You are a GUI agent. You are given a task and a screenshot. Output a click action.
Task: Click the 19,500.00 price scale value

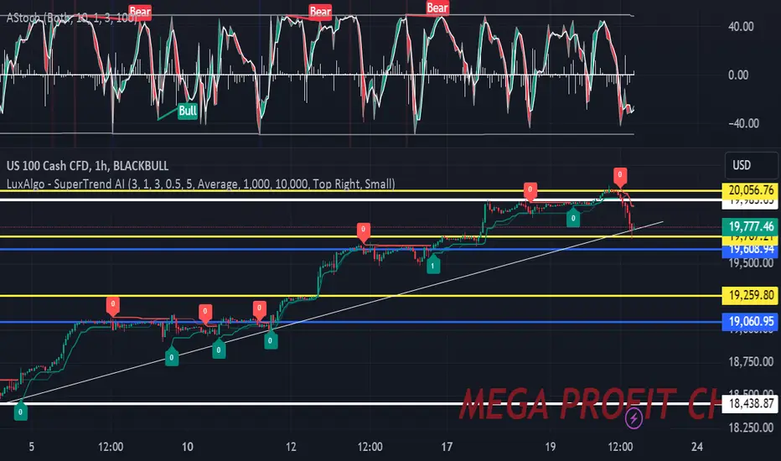pyautogui.click(x=751, y=263)
